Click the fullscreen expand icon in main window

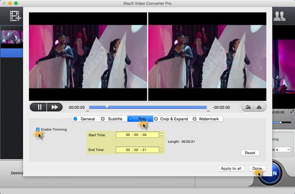coord(292,111)
